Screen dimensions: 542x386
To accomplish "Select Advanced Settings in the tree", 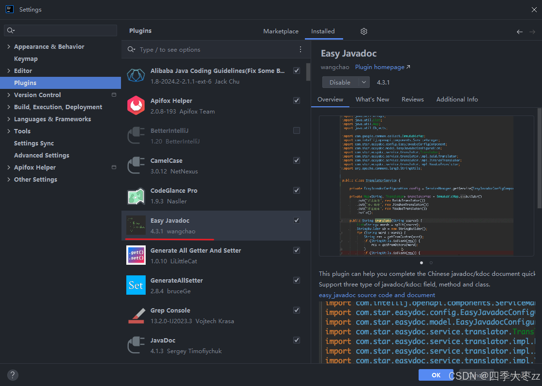I will 42,155.
